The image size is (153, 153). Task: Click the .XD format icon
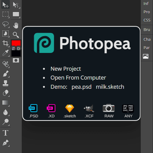coord(51,108)
